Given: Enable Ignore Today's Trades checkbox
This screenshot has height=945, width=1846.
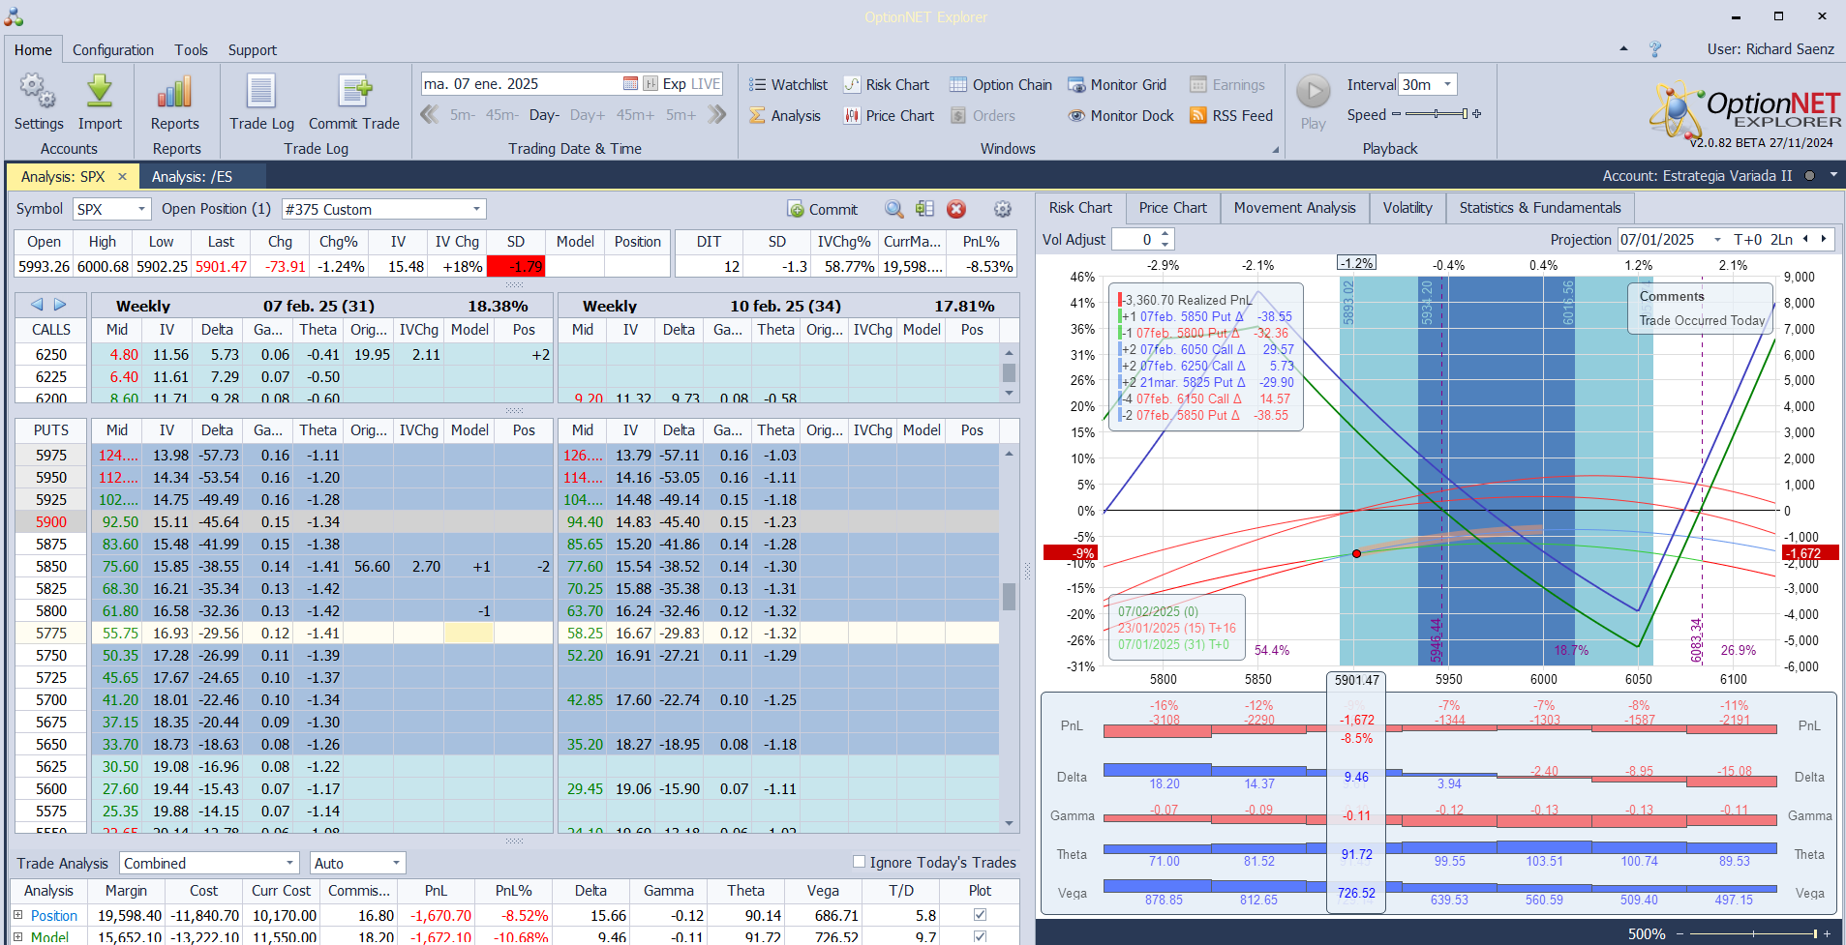Looking at the screenshot, I should pyautogui.click(x=859, y=862).
